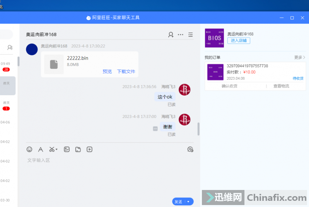309x207 pixels.
Task: Open the chat history icon
Action: [190, 149]
